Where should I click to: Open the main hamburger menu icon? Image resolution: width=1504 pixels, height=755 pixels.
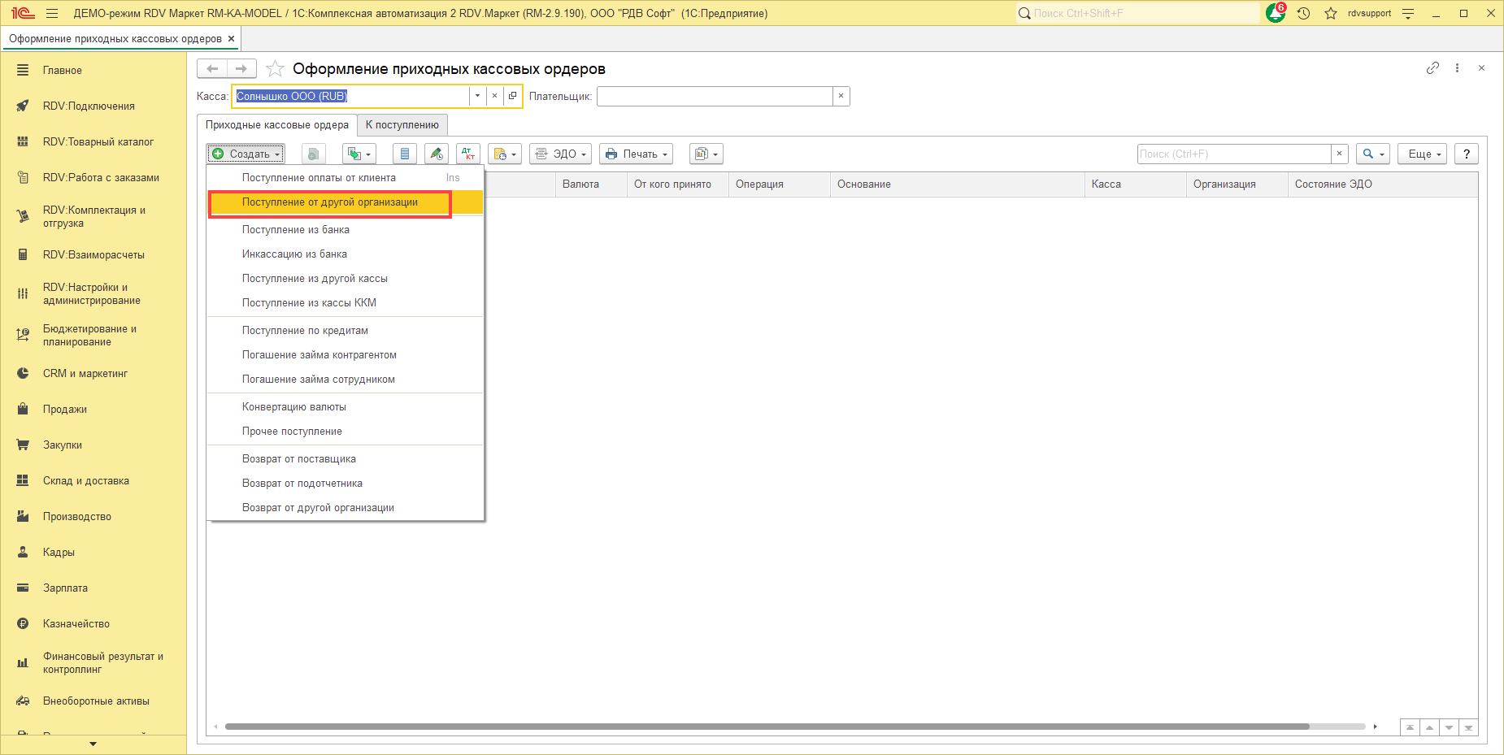coord(52,14)
